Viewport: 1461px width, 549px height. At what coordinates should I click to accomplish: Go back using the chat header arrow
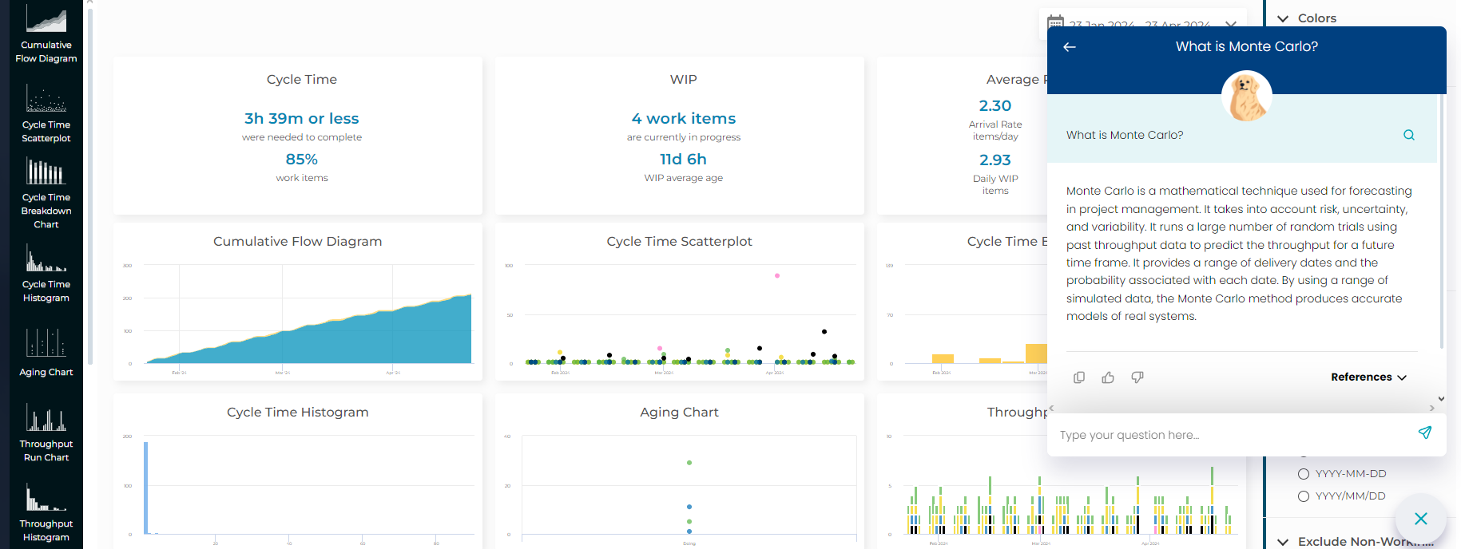[1070, 47]
